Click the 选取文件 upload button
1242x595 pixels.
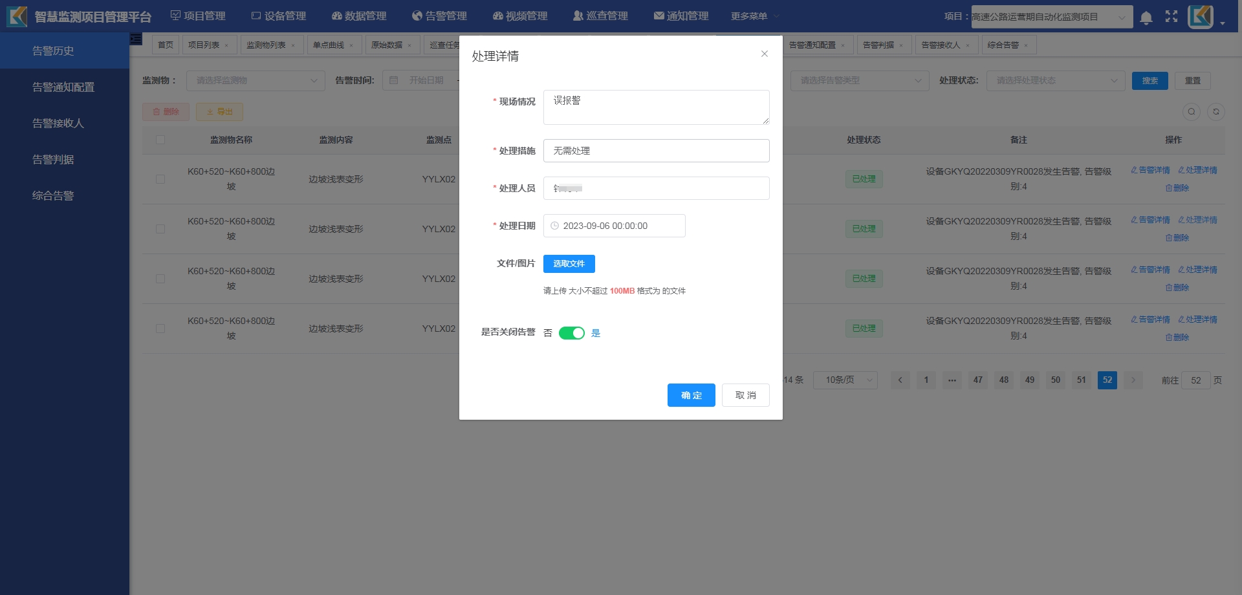pyautogui.click(x=569, y=264)
